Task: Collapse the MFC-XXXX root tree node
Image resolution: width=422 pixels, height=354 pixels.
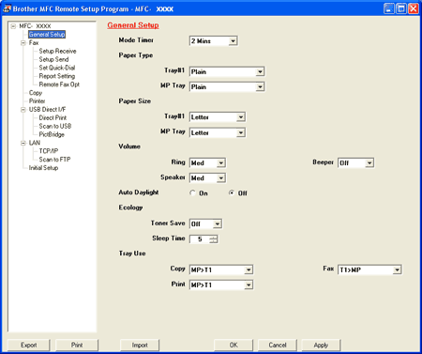Action: (x=13, y=26)
